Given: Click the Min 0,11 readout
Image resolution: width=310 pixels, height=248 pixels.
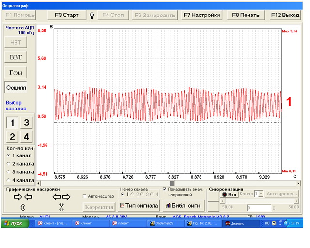Looking at the screenshot, I should [x=289, y=171].
